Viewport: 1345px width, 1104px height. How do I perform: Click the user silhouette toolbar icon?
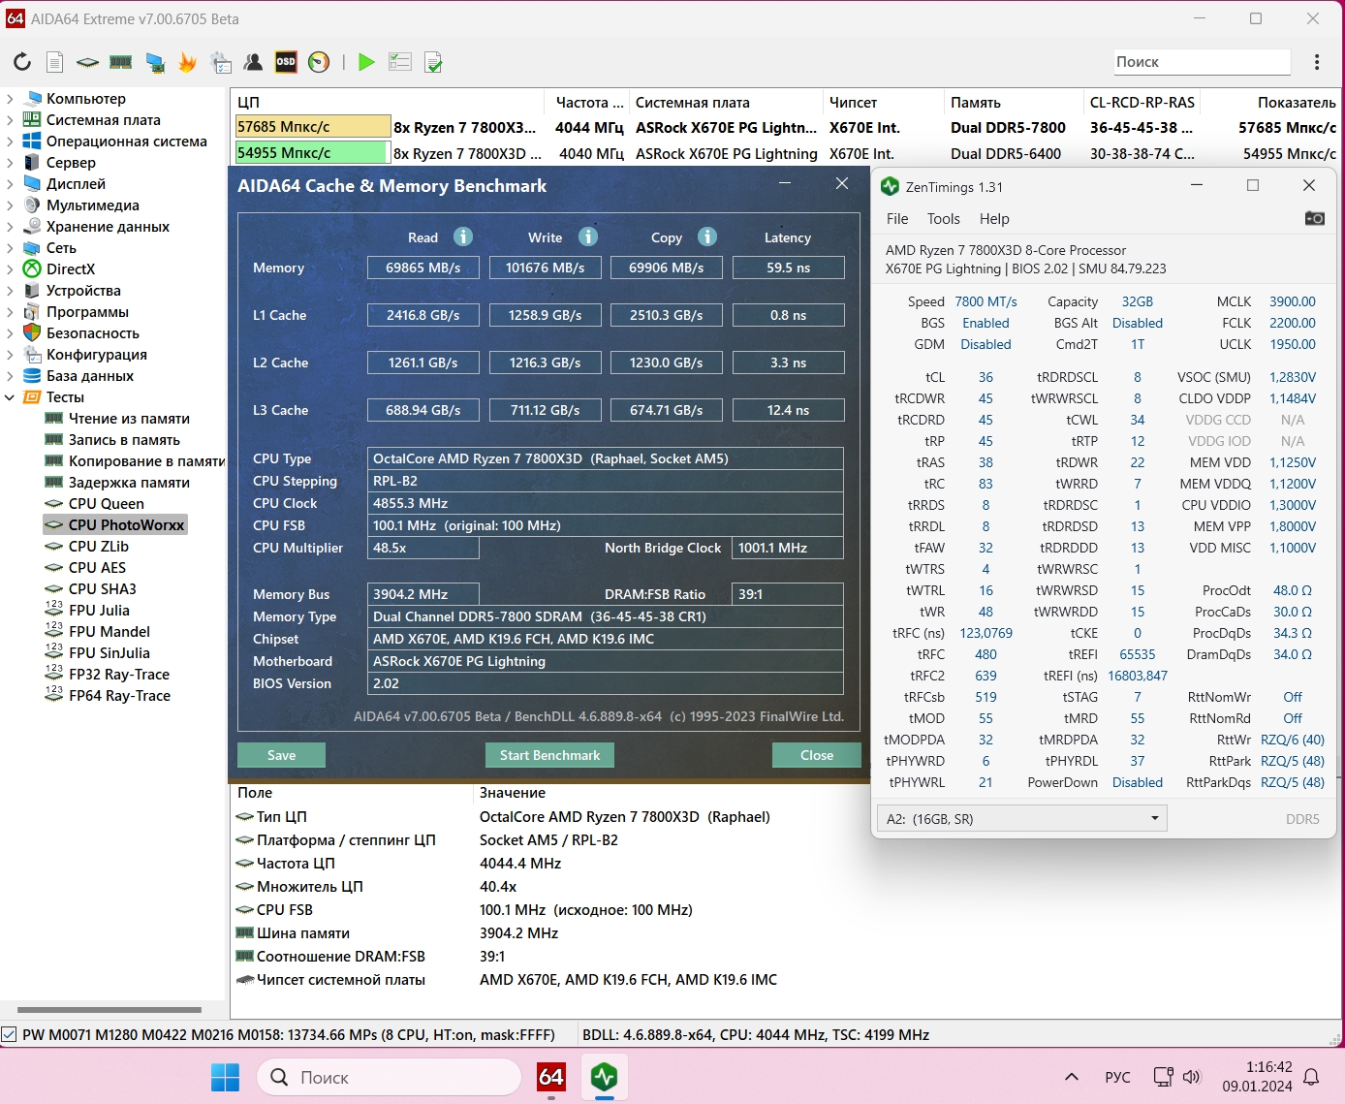253,62
